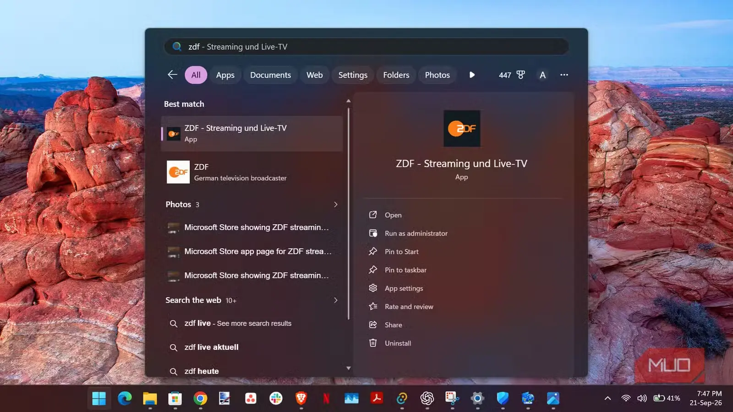Switch to the Documents filter tab

click(270, 75)
